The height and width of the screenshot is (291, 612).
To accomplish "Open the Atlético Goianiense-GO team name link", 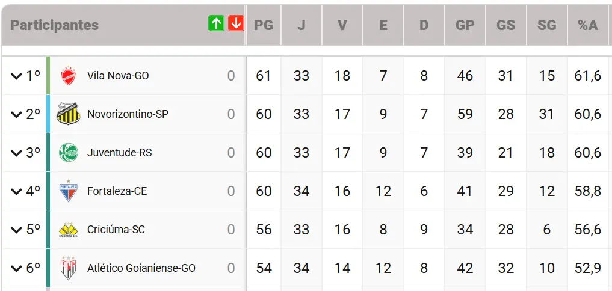I will pyautogui.click(x=141, y=268).
